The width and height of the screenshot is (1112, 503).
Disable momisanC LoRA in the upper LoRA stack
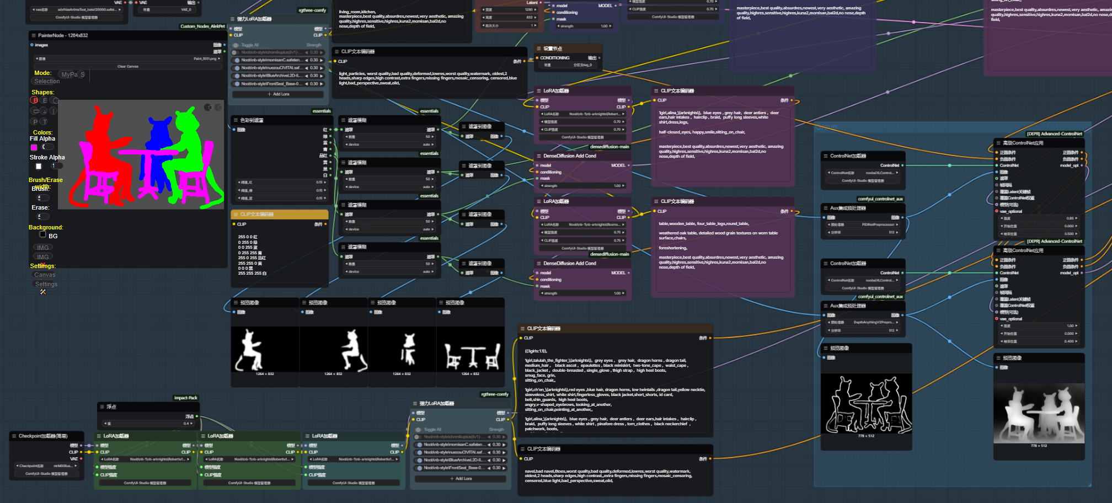[237, 60]
